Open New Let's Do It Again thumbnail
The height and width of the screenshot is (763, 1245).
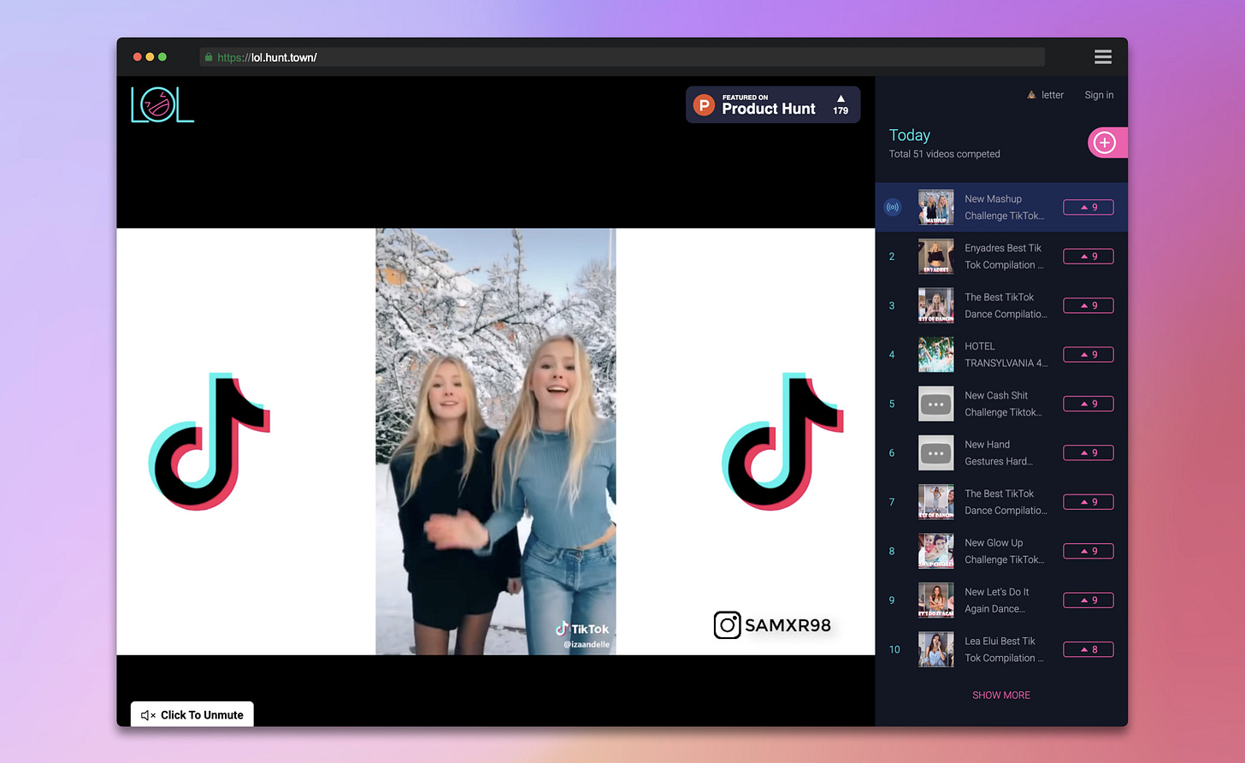[936, 600]
